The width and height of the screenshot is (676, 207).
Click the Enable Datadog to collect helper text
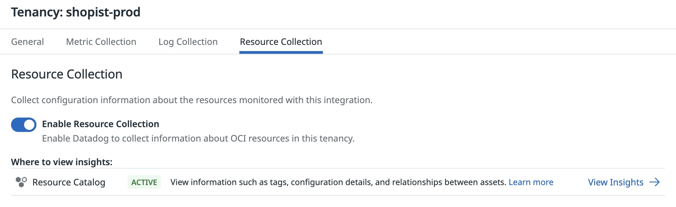pyautogui.click(x=198, y=138)
